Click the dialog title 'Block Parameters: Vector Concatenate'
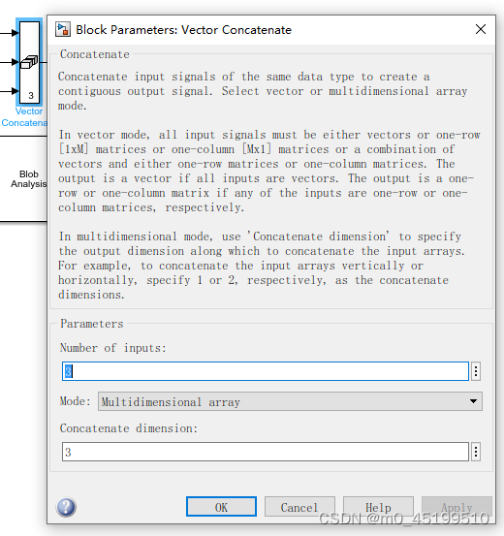504x536 pixels. tap(183, 30)
